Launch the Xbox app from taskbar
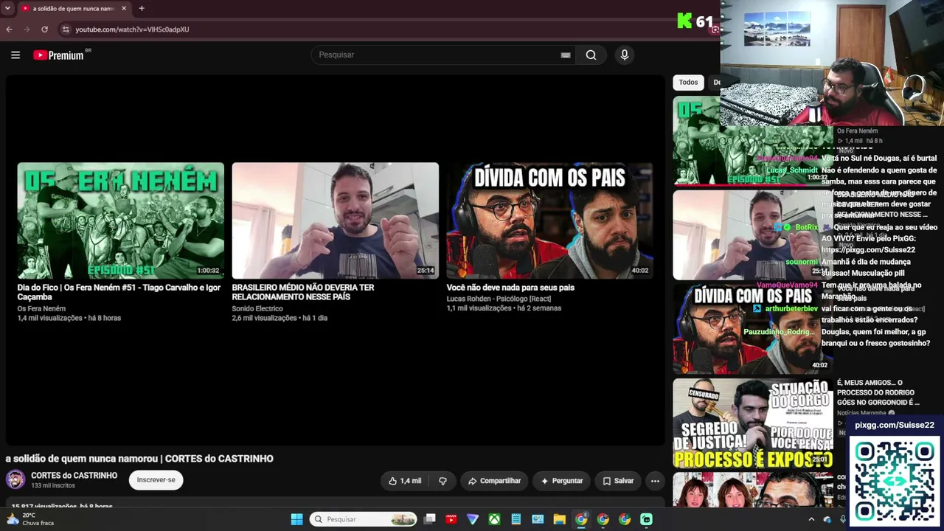944x531 pixels. 494,519
